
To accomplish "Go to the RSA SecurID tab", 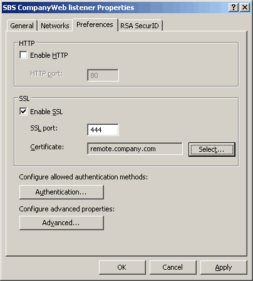I will coord(140,26).
